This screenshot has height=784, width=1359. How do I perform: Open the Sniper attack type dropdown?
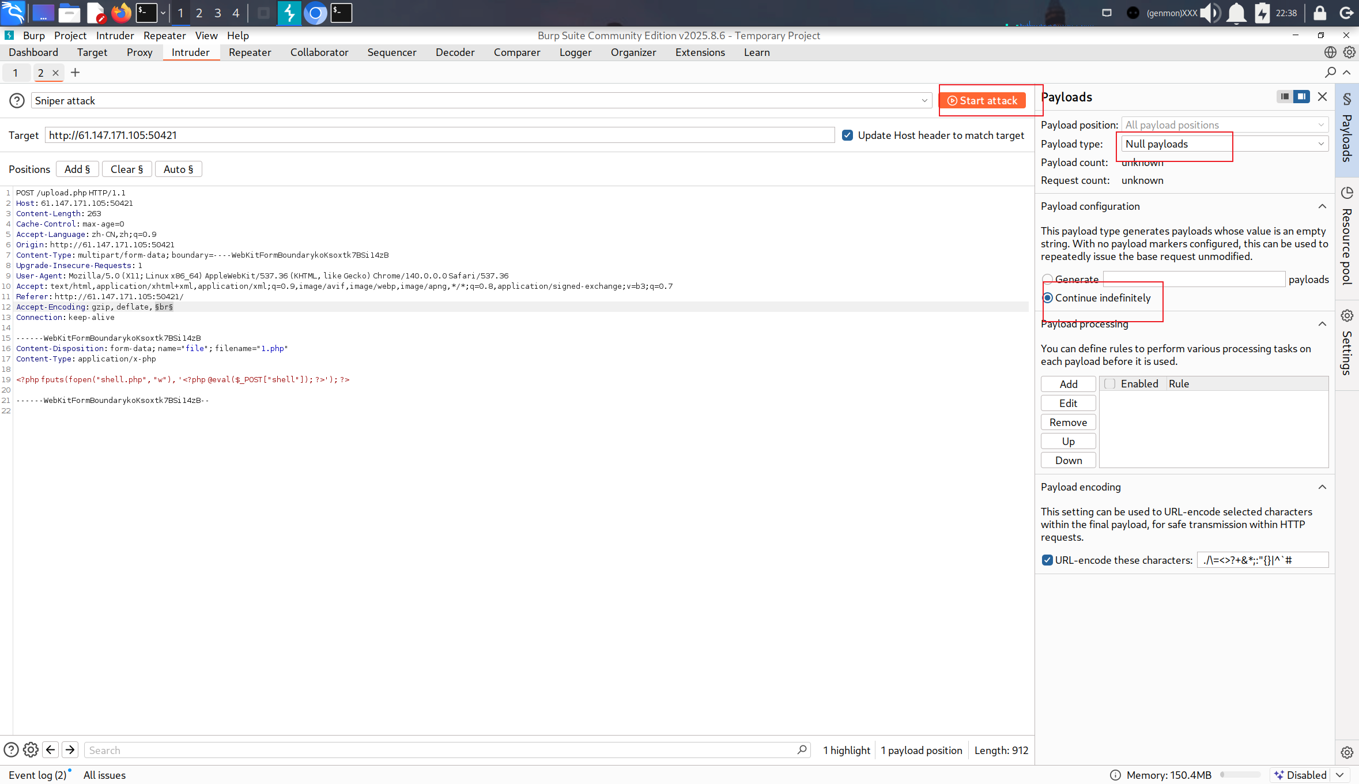pos(481,101)
